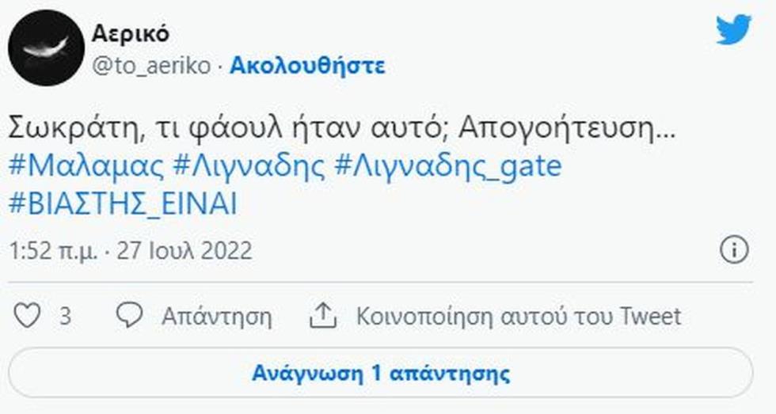Click the Twitter bird logo
The image size is (776, 414).
point(733,29)
